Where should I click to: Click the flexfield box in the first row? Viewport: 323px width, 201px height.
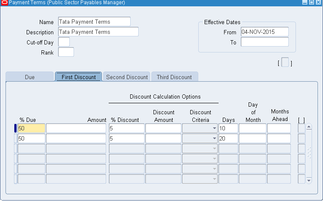pos(301,128)
